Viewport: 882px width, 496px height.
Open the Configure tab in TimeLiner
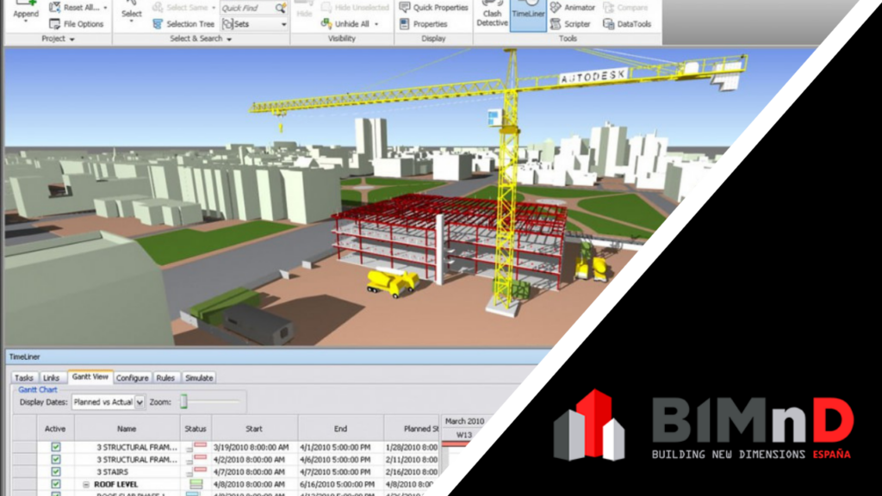pos(133,378)
